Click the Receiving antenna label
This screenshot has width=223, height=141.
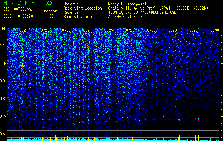82,17
